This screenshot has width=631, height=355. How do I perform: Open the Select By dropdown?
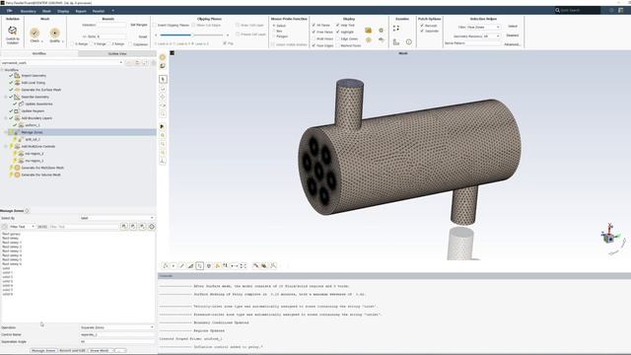pyautogui.click(x=116, y=218)
